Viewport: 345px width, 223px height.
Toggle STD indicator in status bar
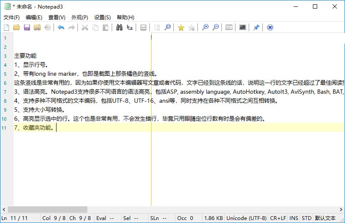306,218
